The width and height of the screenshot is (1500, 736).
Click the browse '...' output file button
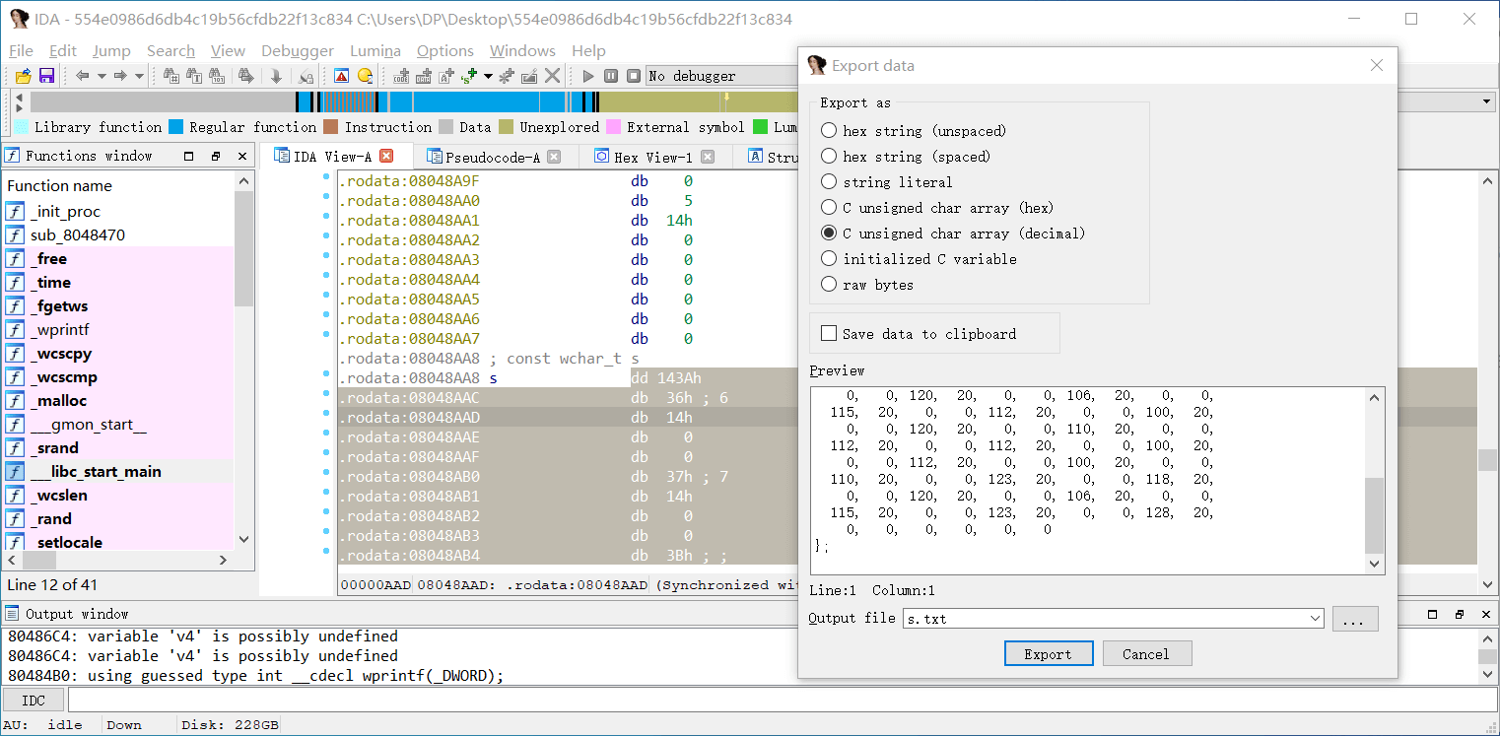coord(1355,619)
